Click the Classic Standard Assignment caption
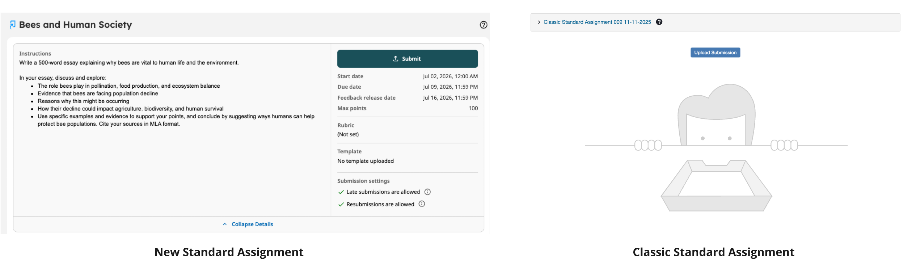The image size is (916, 271). (x=713, y=252)
